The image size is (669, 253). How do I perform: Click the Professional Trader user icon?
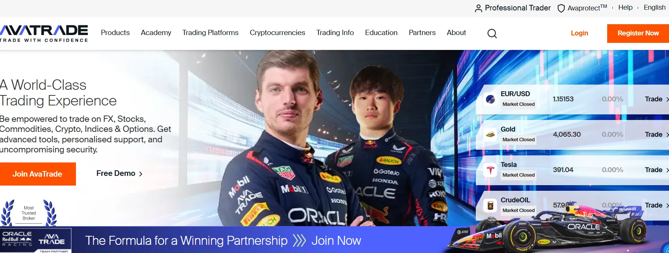click(x=478, y=8)
